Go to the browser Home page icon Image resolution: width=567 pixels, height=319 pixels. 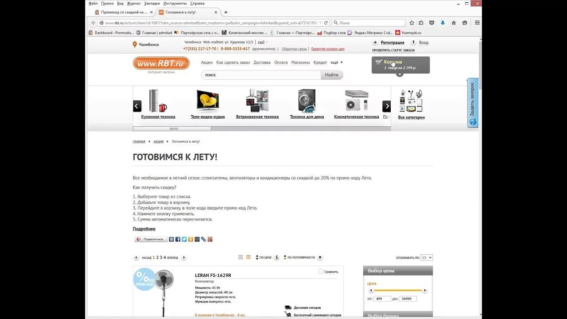click(x=454, y=23)
